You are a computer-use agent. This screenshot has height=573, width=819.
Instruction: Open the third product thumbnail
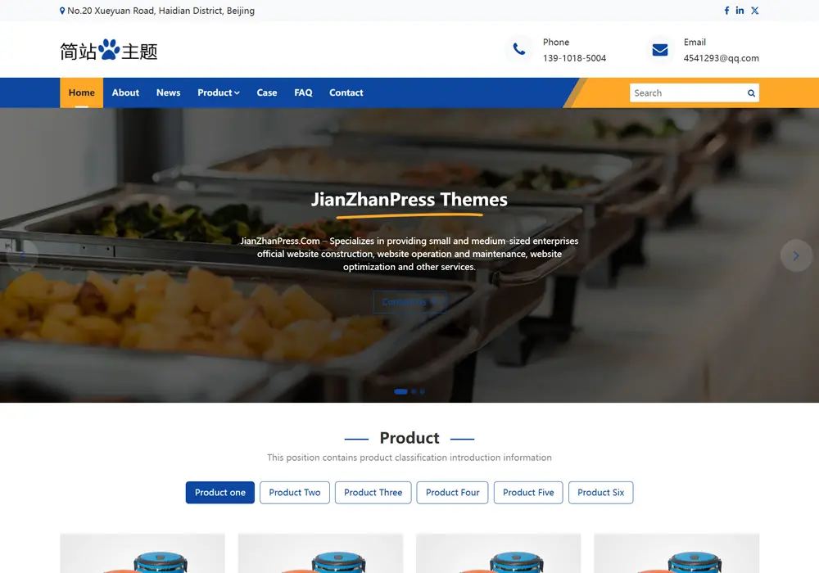(498, 553)
